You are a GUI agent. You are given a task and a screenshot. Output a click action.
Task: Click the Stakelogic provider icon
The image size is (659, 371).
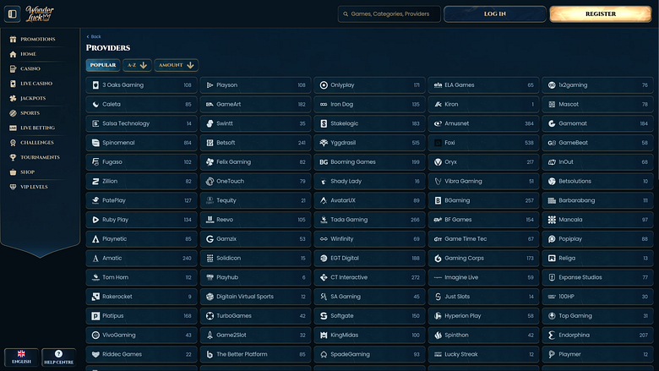(324, 123)
